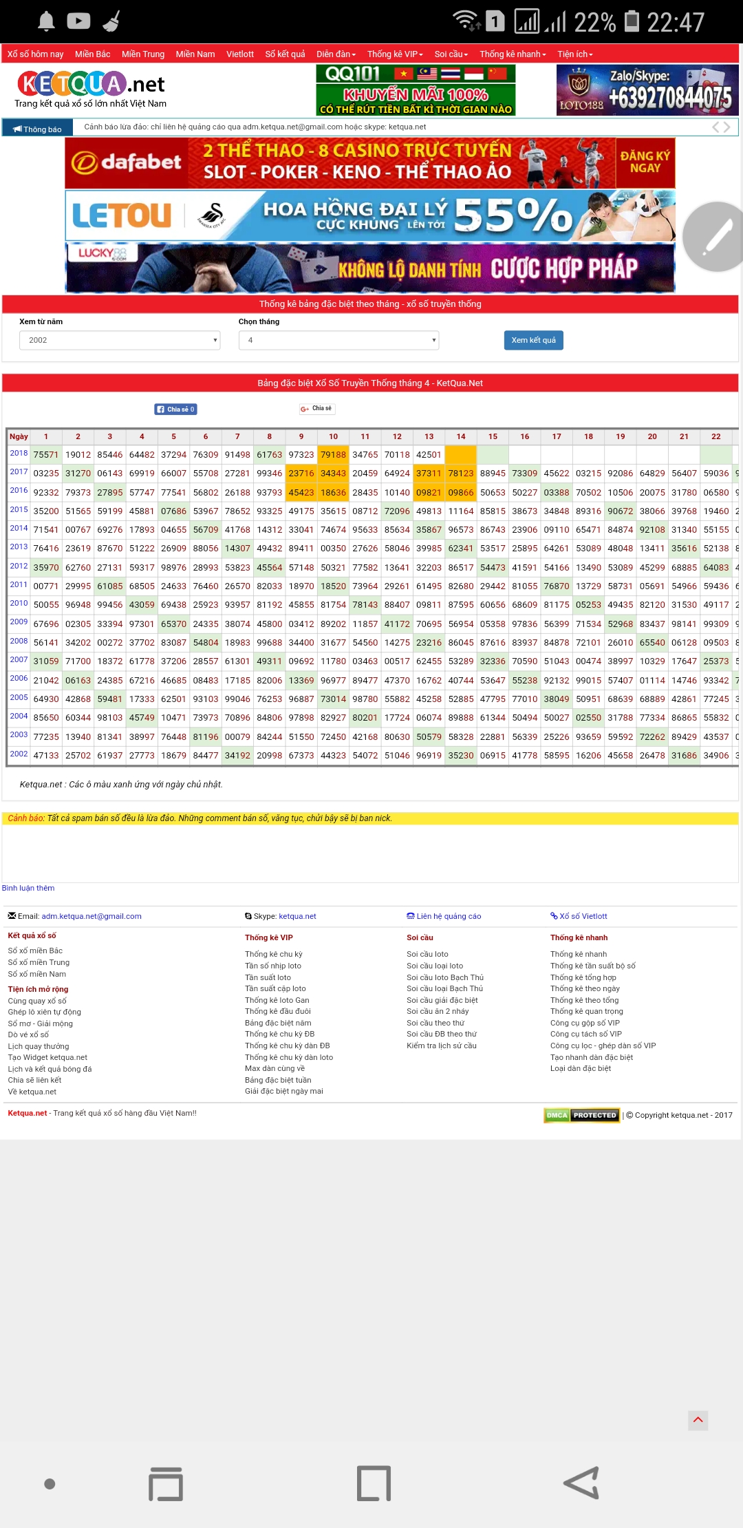Click the adm.ketqua.net@gmail.com email link

(91, 916)
